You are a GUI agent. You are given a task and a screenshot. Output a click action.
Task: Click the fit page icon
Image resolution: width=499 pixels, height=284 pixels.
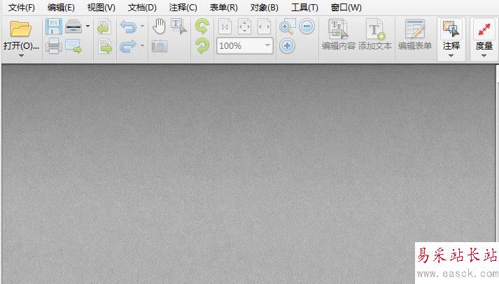coord(244,27)
